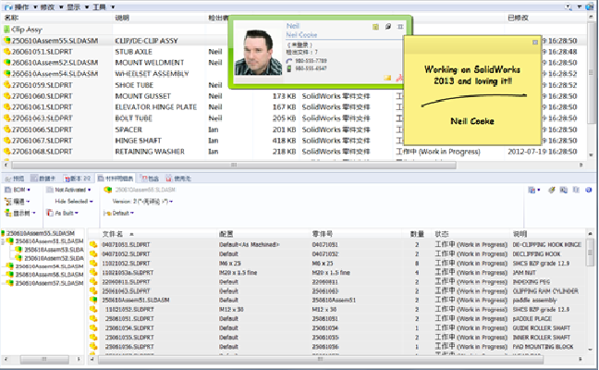The height and width of the screenshot is (370, 599).
Task: Switch to the 材料明细表 tab
Action: pos(113,178)
